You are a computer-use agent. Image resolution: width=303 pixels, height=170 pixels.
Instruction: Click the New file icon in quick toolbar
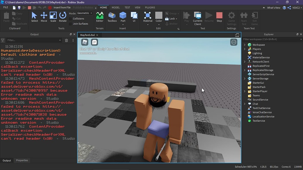(x=14, y=8)
